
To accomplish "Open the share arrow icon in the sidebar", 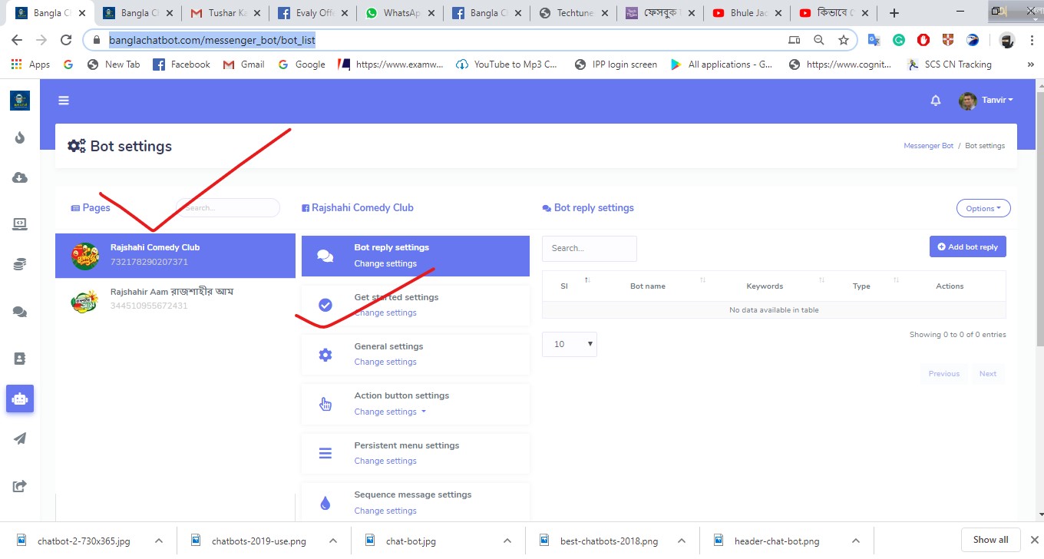I will pyautogui.click(x=20, y=485).
